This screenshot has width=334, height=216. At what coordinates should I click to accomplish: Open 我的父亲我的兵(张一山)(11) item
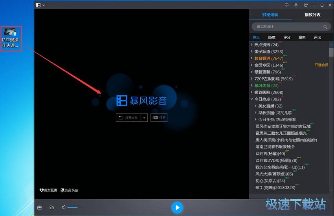(280, 167)
